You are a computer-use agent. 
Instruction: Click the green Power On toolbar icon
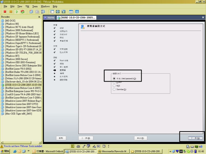coord(17,12)
